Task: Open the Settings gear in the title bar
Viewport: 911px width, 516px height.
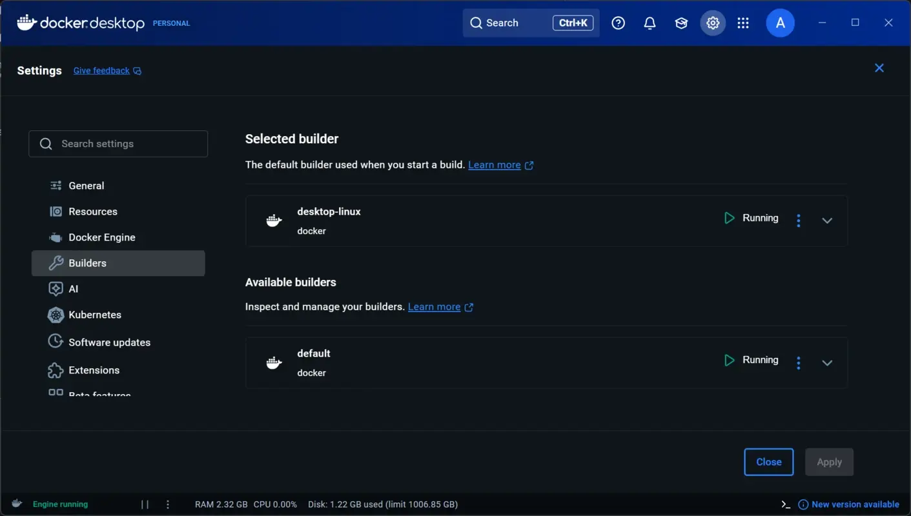Action: [713, 23]
